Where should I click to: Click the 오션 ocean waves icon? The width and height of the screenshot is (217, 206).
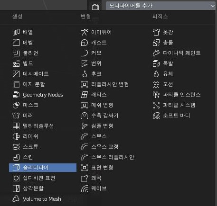click(x=156, y=84)
